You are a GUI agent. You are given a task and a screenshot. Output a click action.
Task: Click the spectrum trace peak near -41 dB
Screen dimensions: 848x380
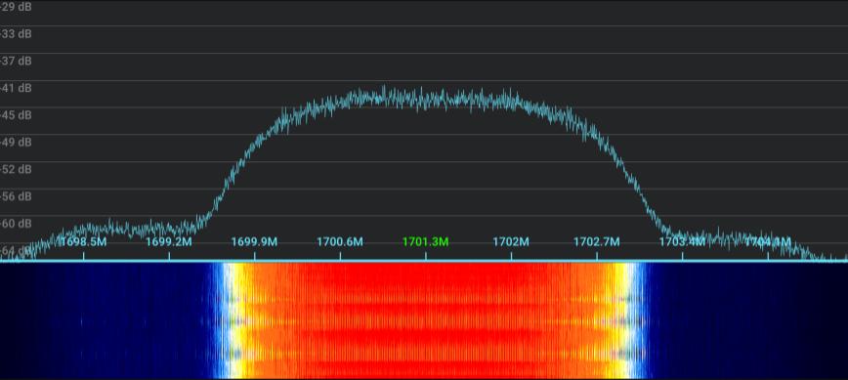tap(383, 90)
